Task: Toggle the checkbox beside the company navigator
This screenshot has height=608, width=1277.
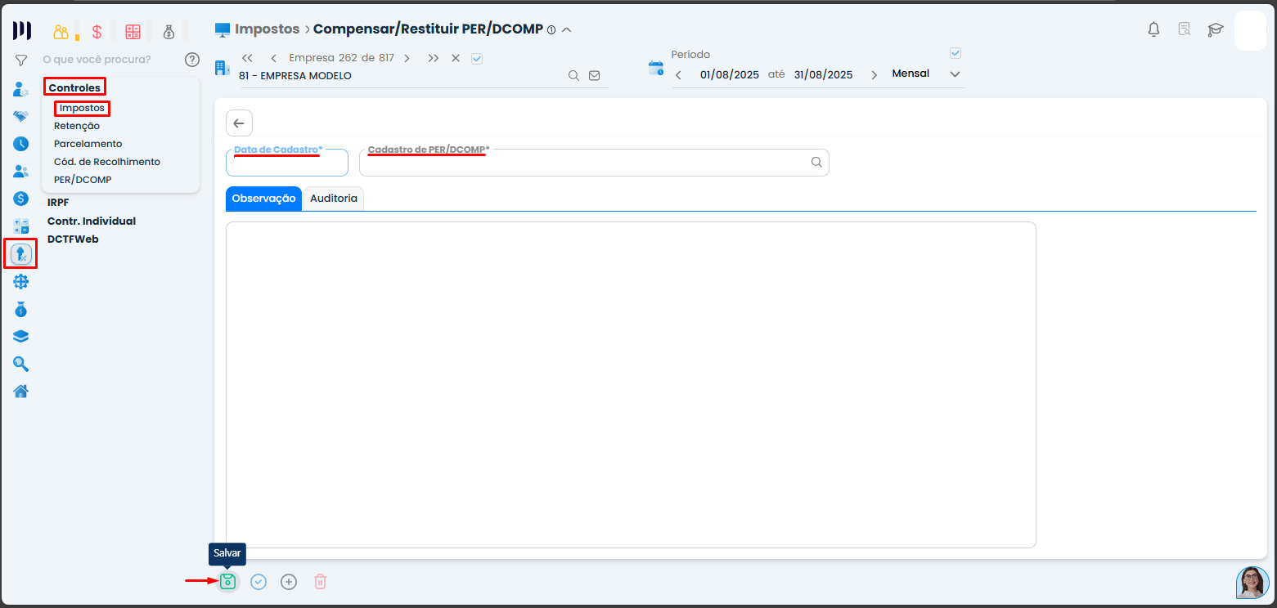Action: [478, 59]
